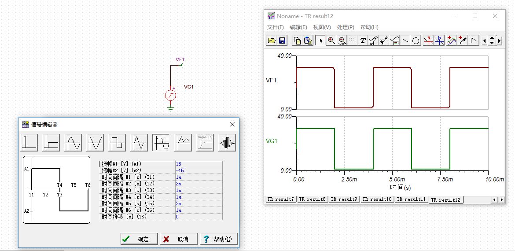Edit the time shift (TS) value
The image size is (515, 251).
click(x=199, y=217)
